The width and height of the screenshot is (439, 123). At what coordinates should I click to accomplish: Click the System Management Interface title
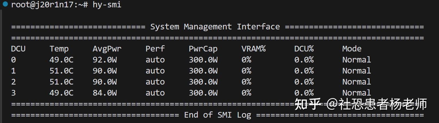pos(215,27)
